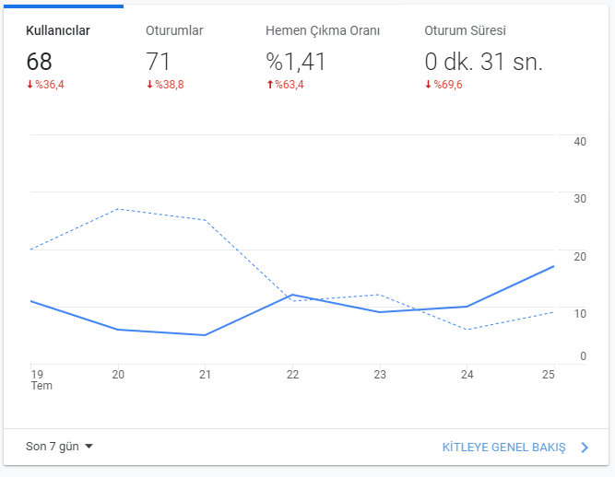Click the solid line data point at day 25

[x=553, y=266]
